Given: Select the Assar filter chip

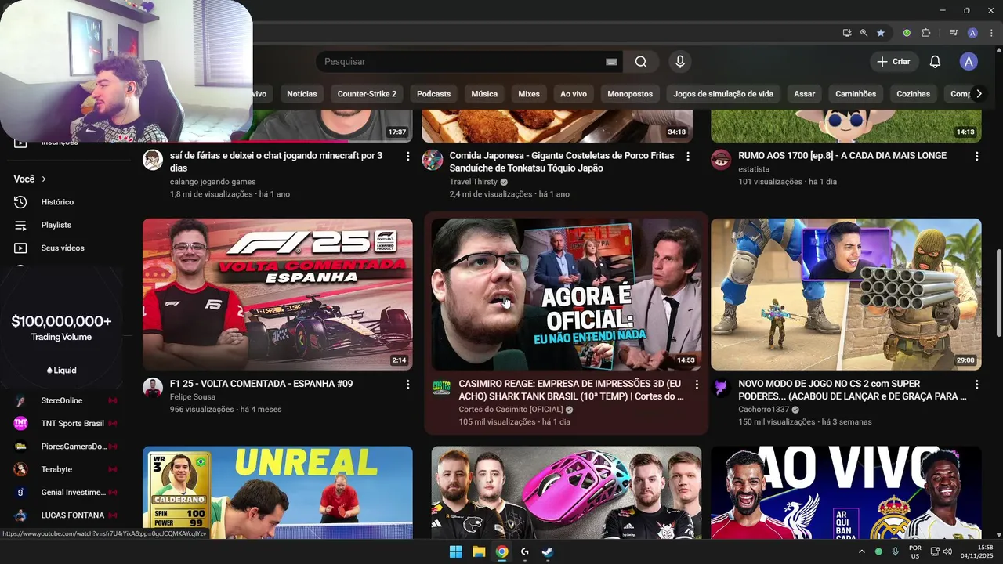Looking at the screenshot, I should (805, 94).
